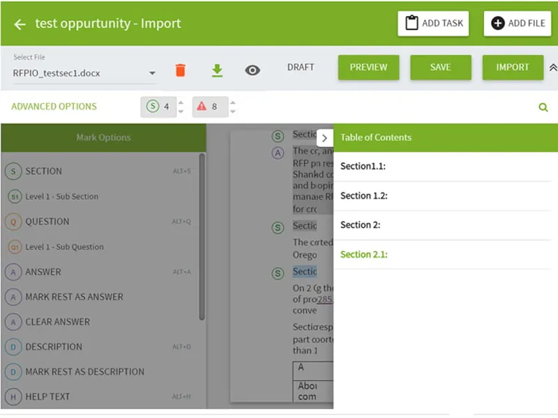
Task: Click the MARK REST AS ANSWER option
Action: point(73,297)
